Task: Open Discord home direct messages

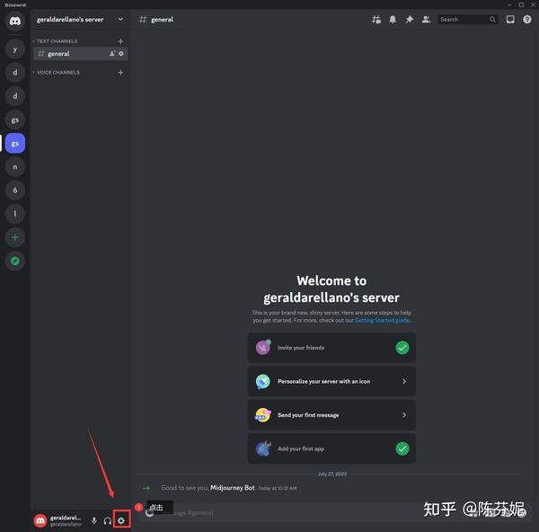Action: (14, 21)
